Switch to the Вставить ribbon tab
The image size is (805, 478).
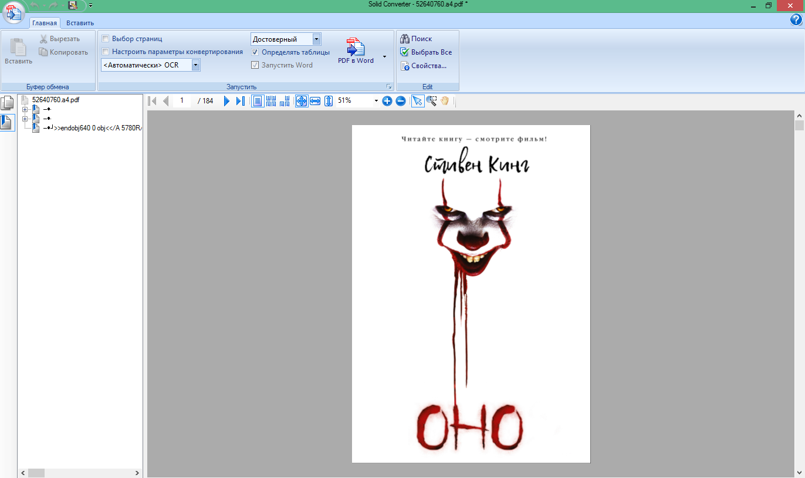pos(80,23)
